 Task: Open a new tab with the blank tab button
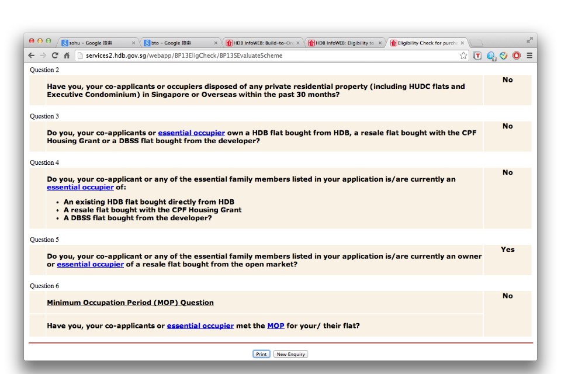tap(476, 43)
